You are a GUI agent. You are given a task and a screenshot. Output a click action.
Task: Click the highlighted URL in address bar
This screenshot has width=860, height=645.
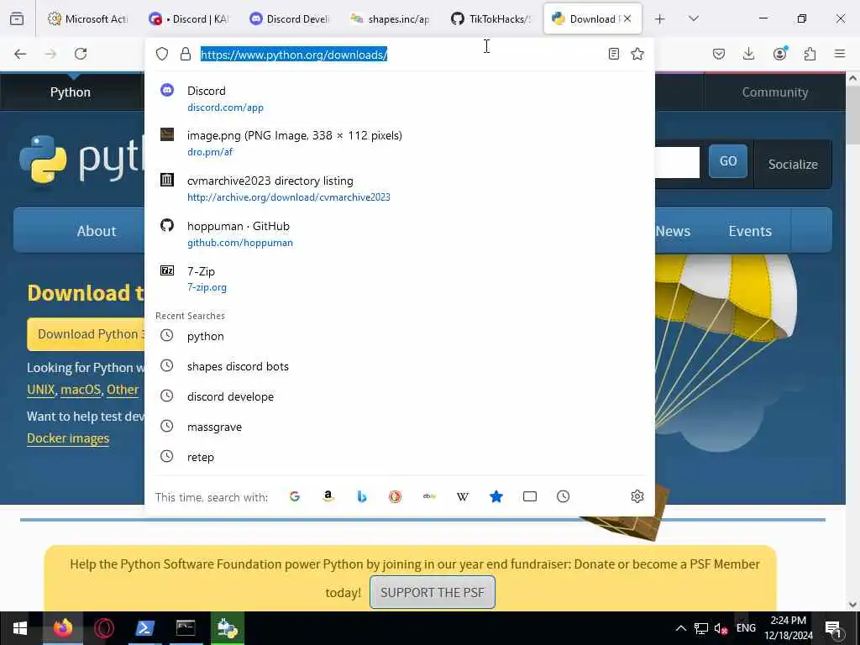[x=294, y=55]
